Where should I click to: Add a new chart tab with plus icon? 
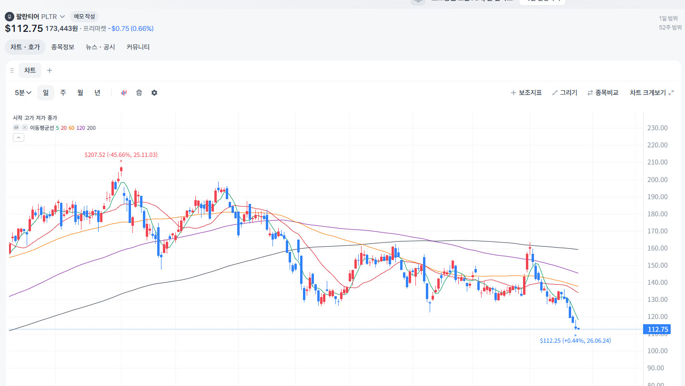coord(50,70)
